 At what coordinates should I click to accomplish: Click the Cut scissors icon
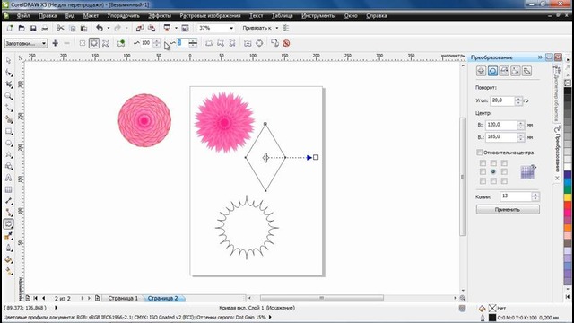(x=60, y=28)
